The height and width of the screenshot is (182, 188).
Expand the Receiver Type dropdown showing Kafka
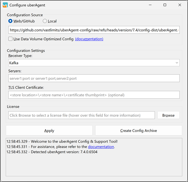(94, 63)
